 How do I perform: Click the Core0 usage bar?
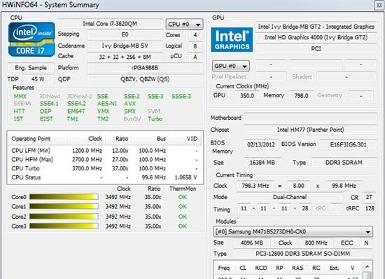pyautogui.click(x=64, y=197)
